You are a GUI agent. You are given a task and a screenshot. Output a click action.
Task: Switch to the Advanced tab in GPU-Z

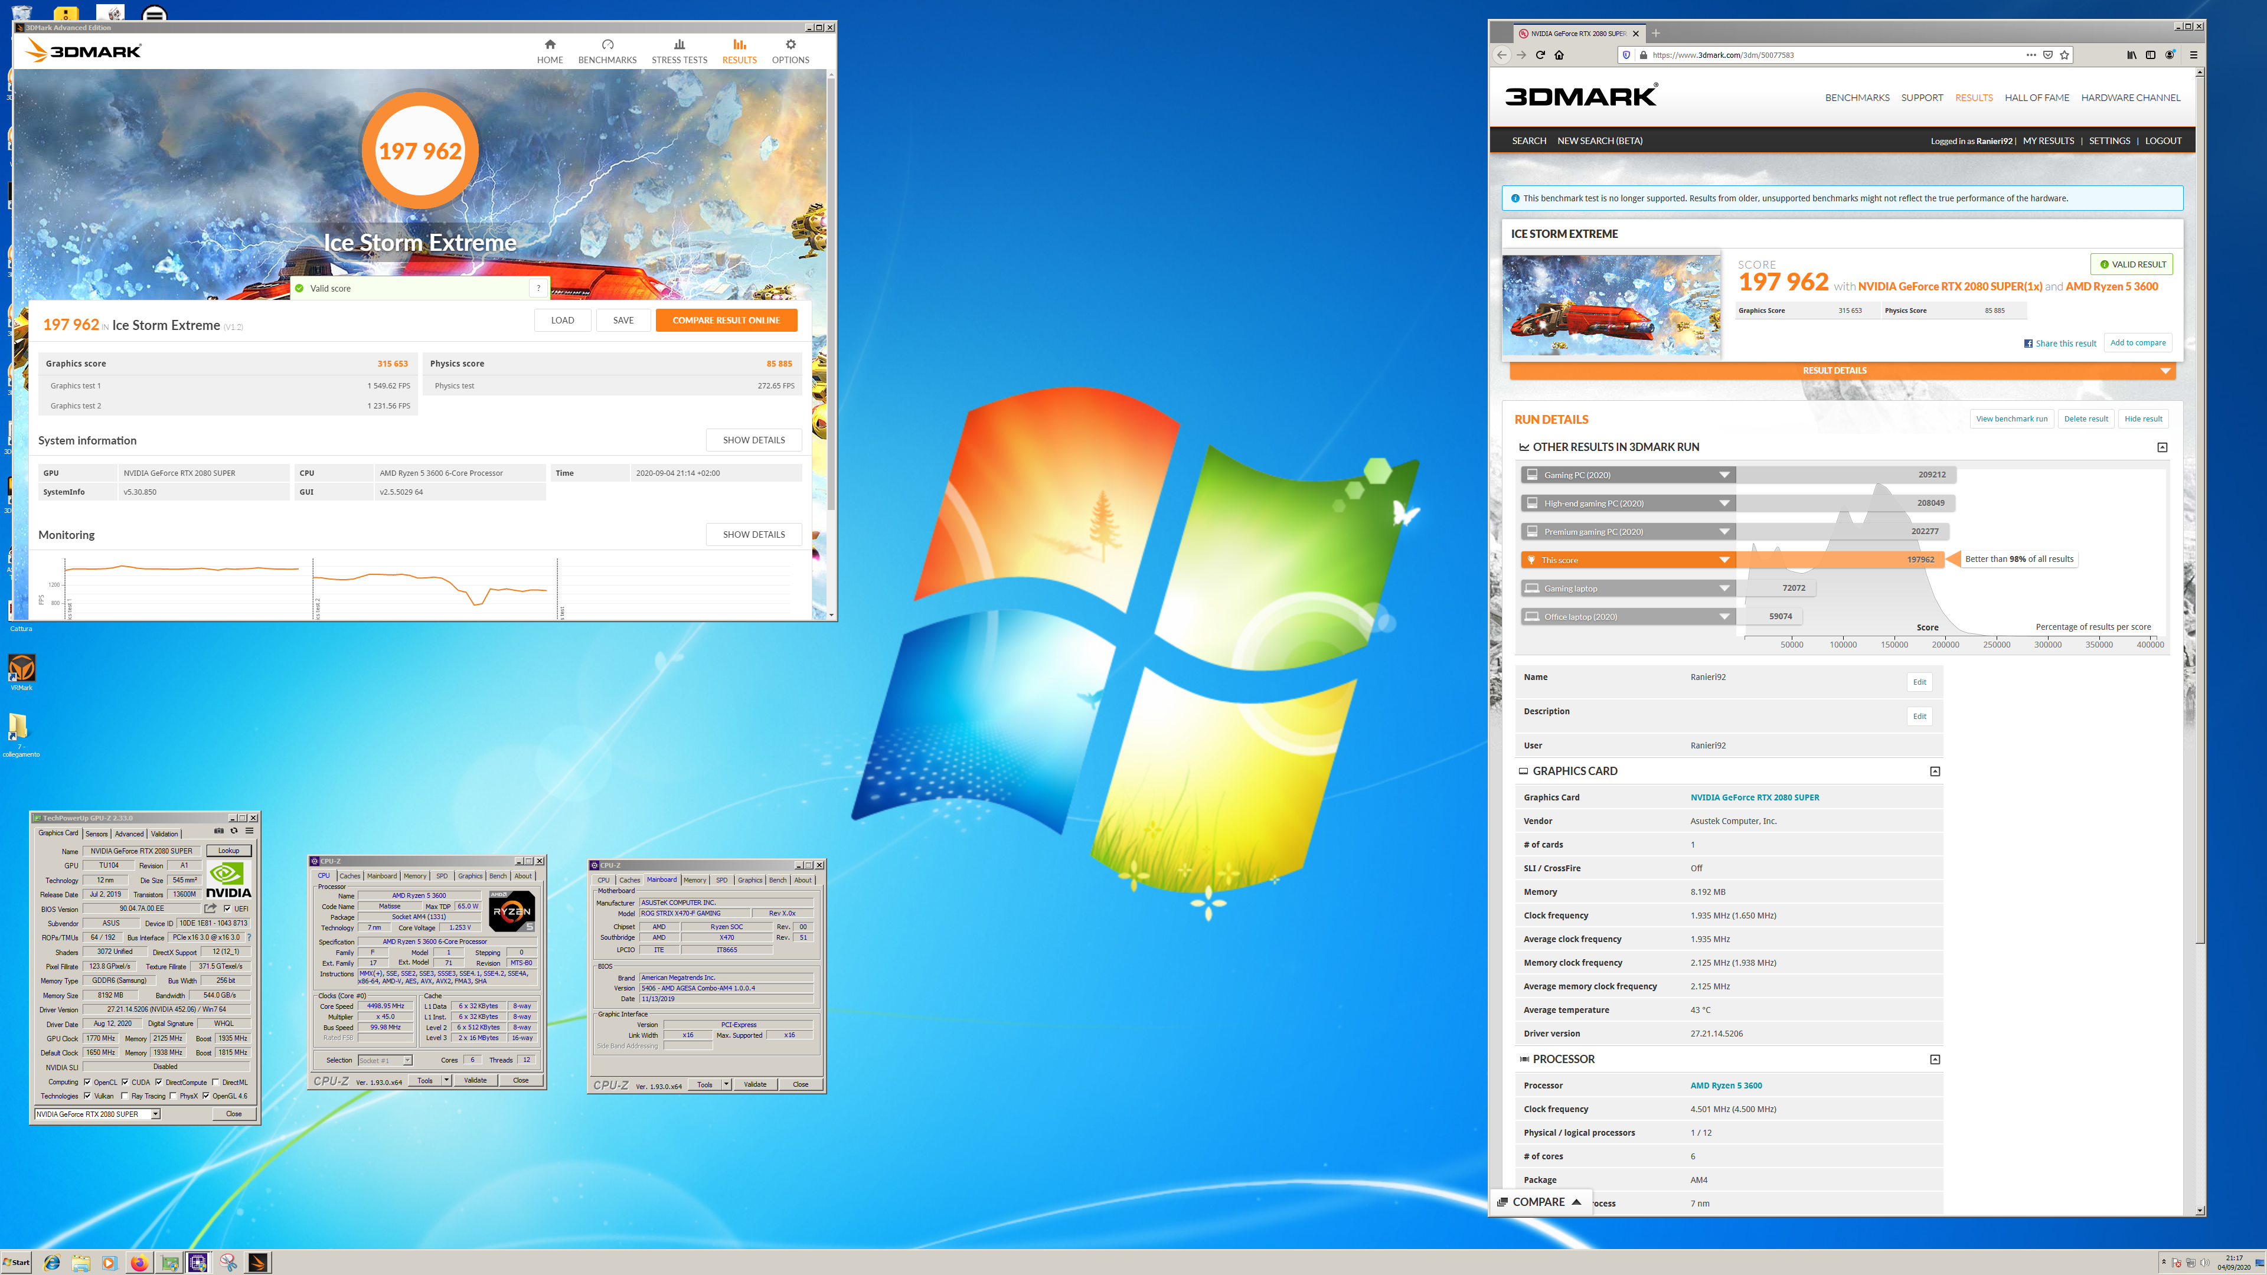129,833
